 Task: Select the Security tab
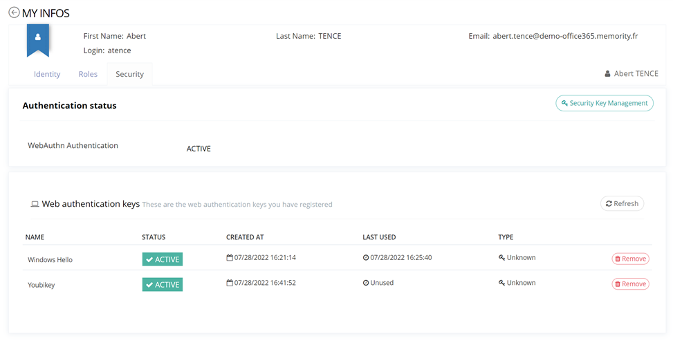[129, 74]
